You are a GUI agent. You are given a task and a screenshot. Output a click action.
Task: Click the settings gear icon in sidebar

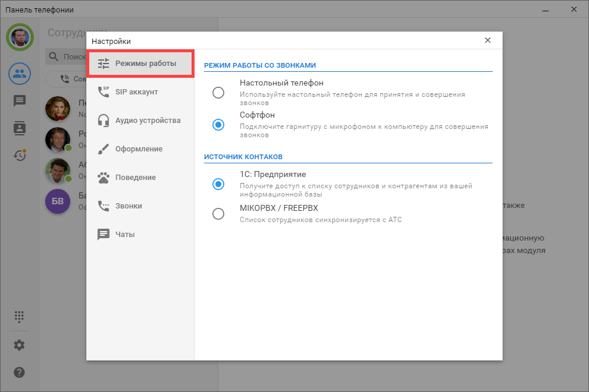click(20, 345)
